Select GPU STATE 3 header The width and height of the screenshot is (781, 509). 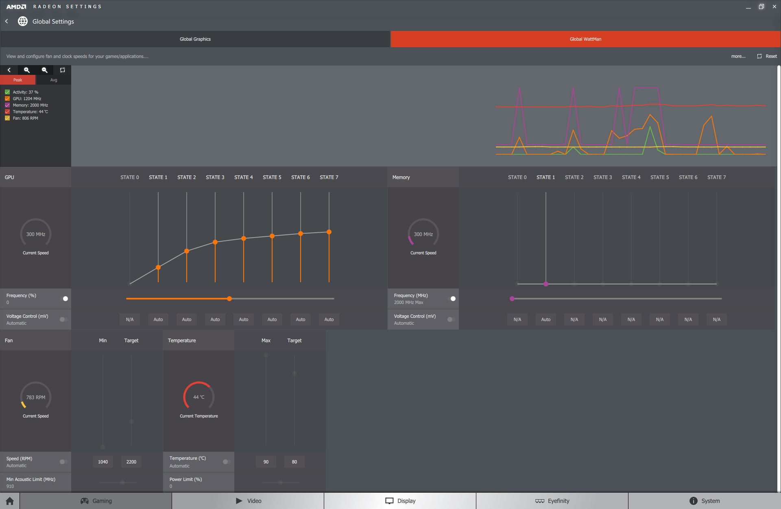click(x=215, y=177)
